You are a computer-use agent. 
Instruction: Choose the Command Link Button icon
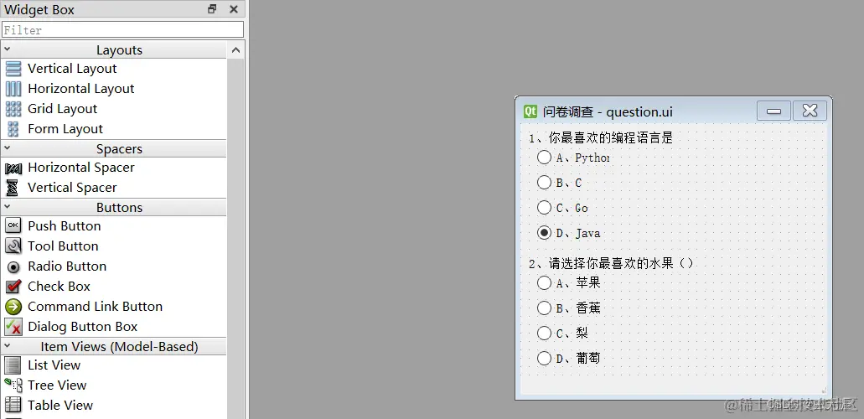pyautogui.click(x=13, y=307)
